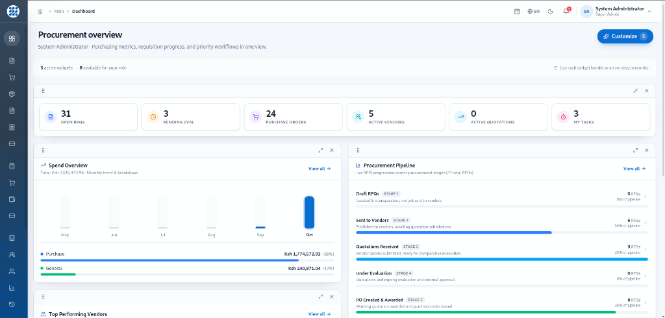Viewport: 665px width, 318px height.
Task: Click the STAGE 5 badge
Action: [415, 300]
